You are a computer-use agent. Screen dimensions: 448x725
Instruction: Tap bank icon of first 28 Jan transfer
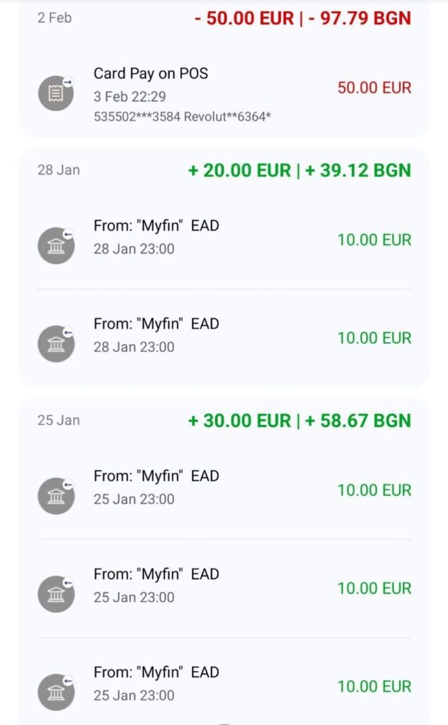click(56, 246)
